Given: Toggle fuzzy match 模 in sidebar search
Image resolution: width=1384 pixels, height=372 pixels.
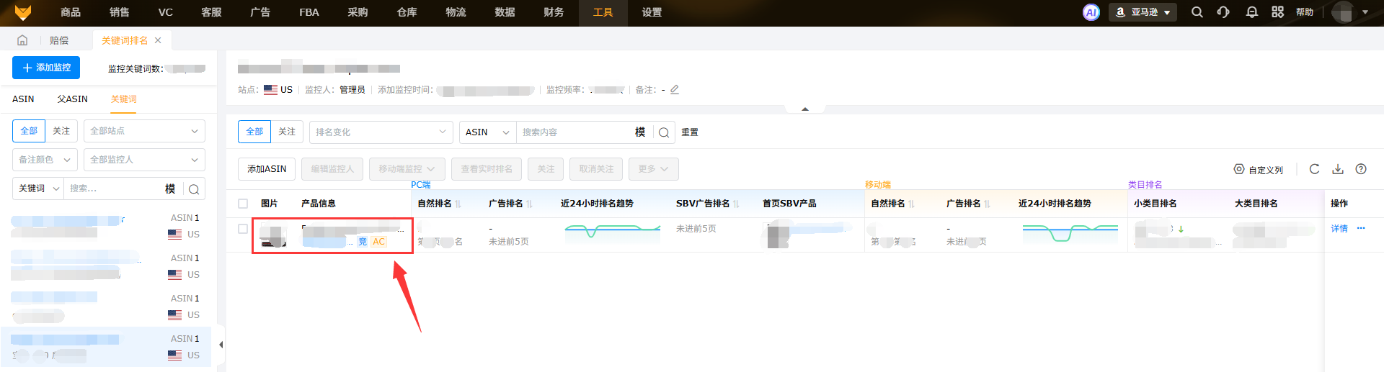Looking at the screenshot, I should [170, 189].
